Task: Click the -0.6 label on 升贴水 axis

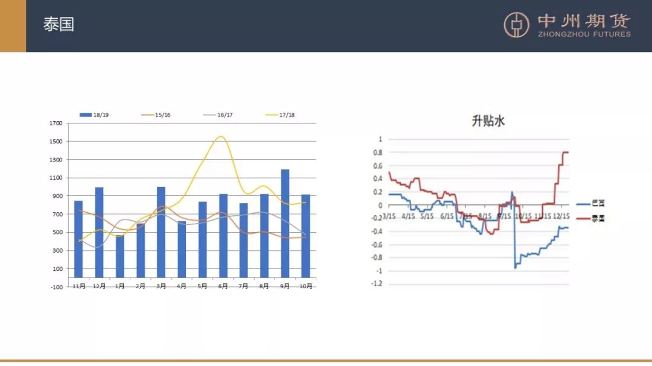Action: coord(376,244)
